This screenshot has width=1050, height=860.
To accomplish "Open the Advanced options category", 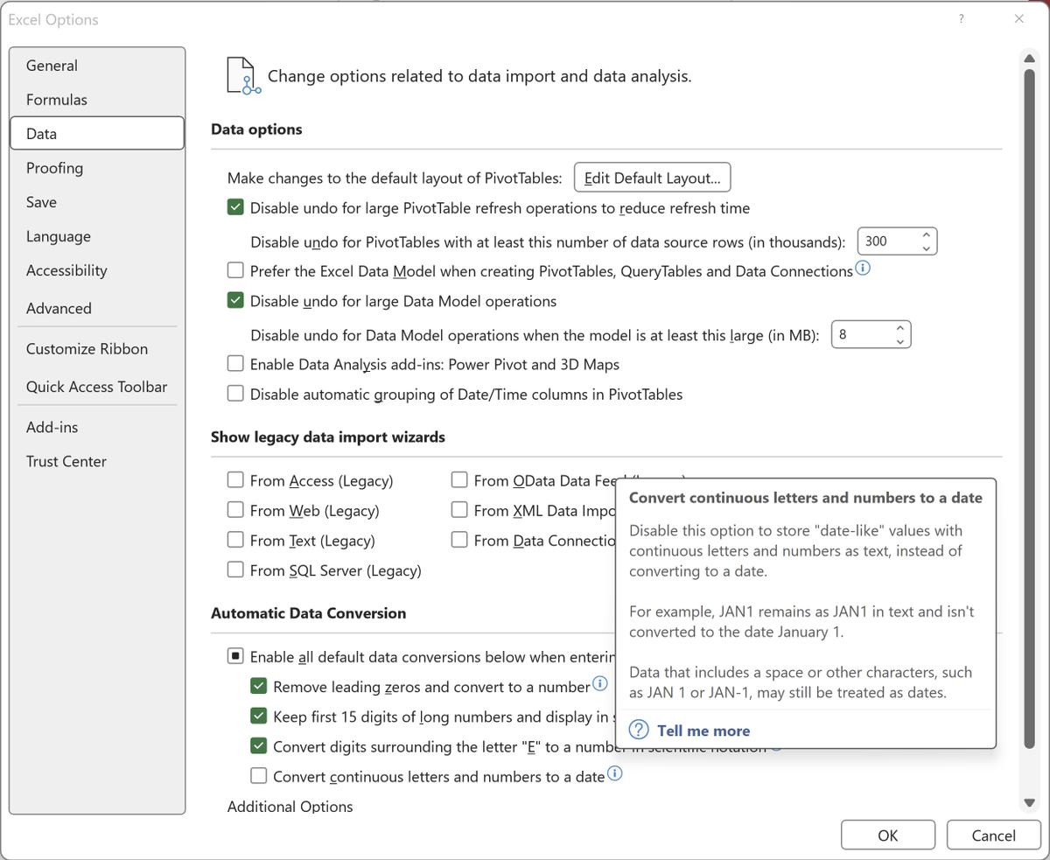I will point(97,308).
